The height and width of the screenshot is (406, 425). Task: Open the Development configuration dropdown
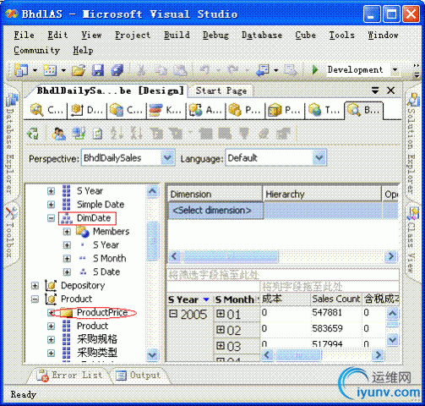(x=395, y=69)
